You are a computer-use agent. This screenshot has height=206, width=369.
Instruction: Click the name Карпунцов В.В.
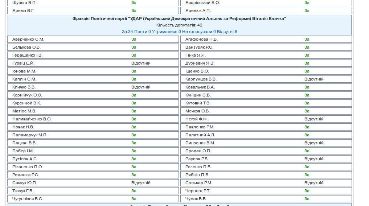click(201, 79)
